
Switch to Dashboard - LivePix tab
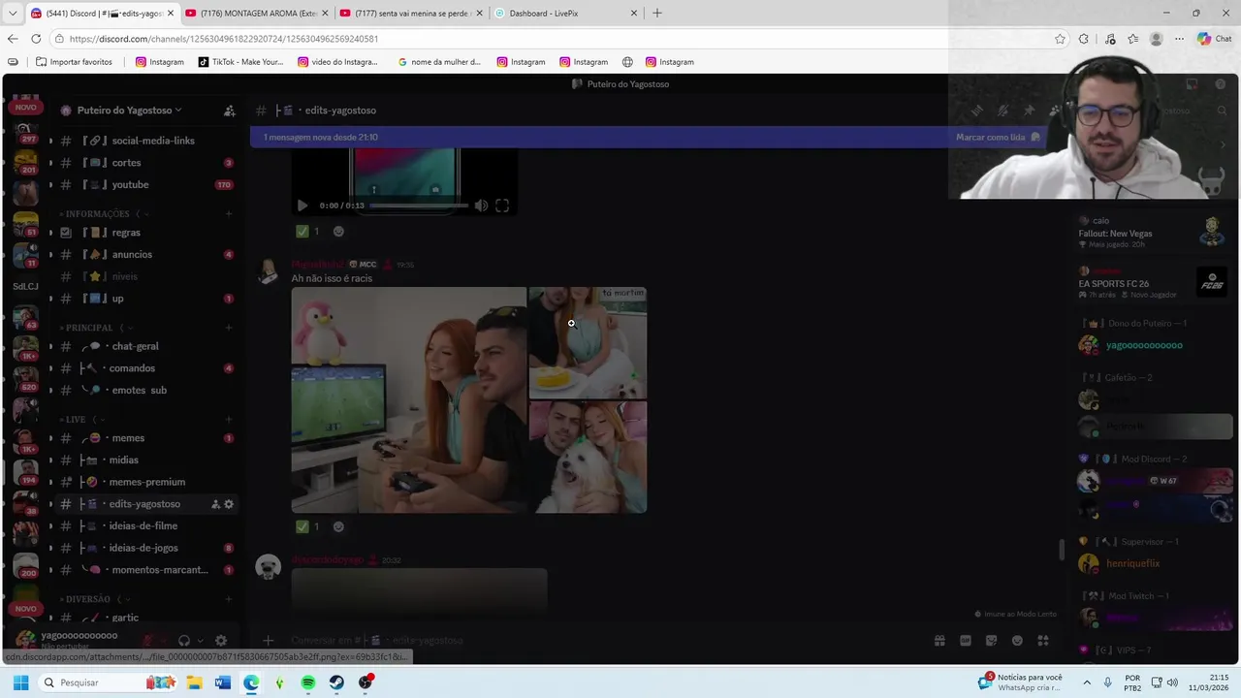pos(567,14)
